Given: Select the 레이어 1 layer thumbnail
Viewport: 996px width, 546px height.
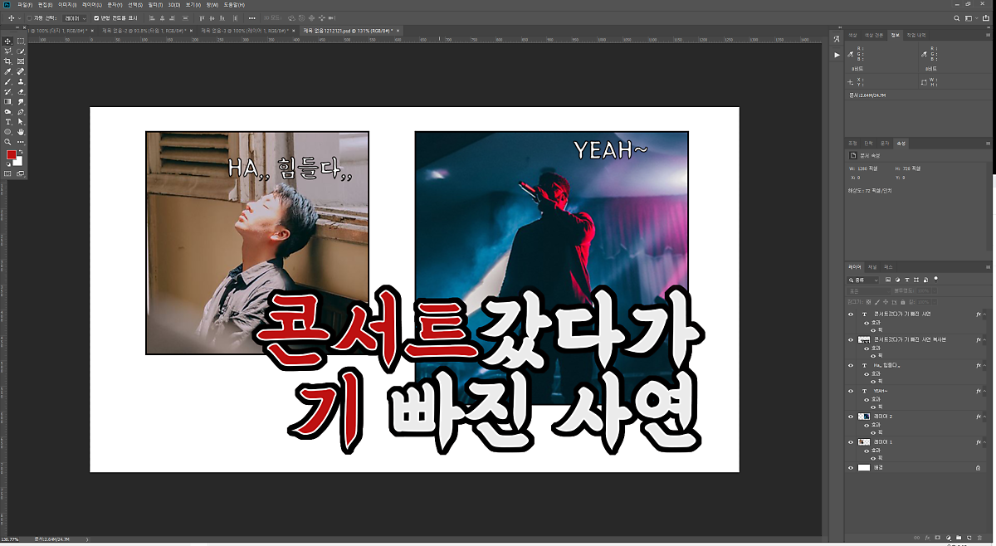Looking at the screenshot, I should (x=864, y=442).
